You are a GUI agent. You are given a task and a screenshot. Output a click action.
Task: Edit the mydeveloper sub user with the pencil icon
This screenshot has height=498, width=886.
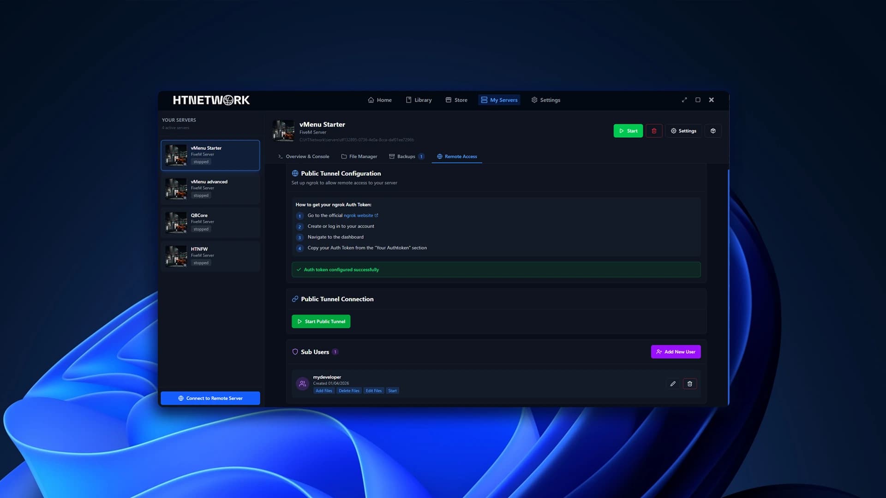(673, 383)
